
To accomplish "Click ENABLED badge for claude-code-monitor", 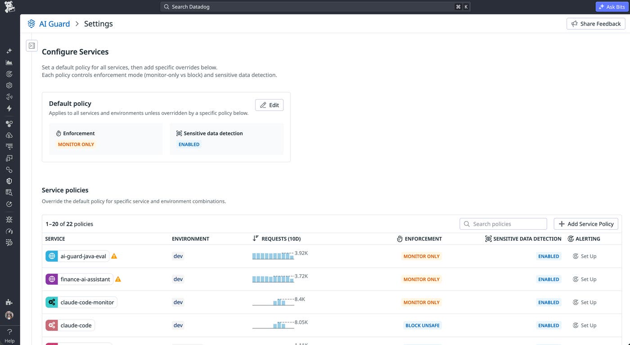I will 549,302.
